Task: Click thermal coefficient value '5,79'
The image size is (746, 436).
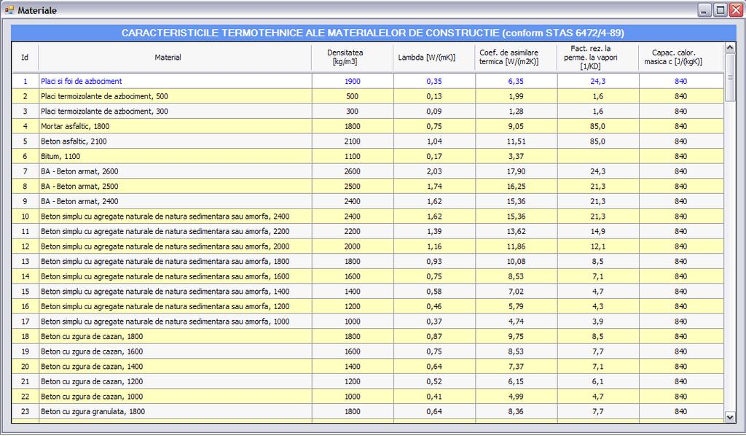Action: [x=516, y=306]
